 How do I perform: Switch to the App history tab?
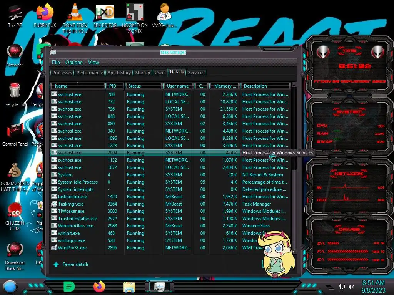[119, 73]
